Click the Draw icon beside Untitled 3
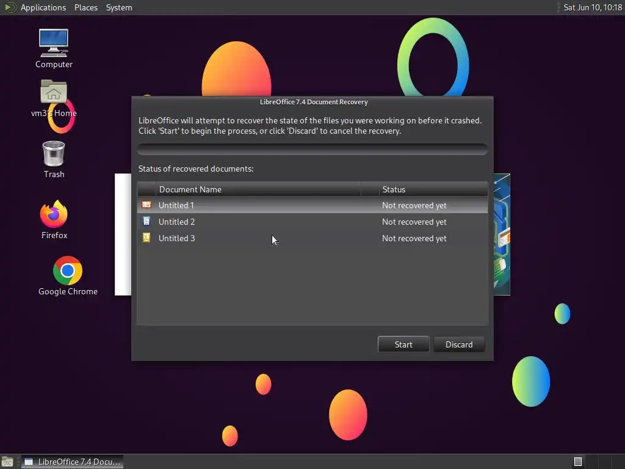 point(146,238)
